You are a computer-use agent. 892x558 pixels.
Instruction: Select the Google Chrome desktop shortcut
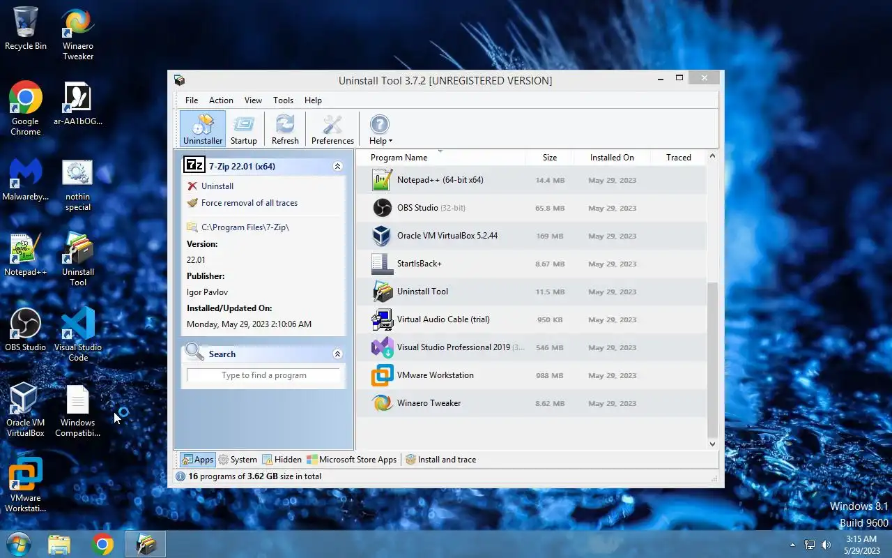pyautogui.click(x=26, y=109)
